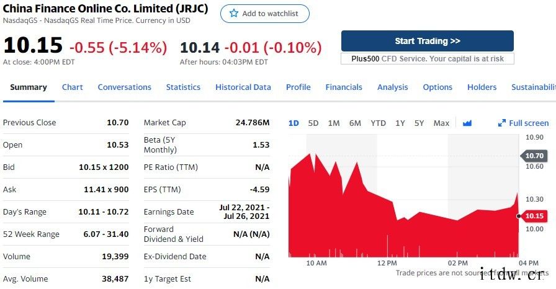Switch to the Historical Data tab

click(243, 87)
